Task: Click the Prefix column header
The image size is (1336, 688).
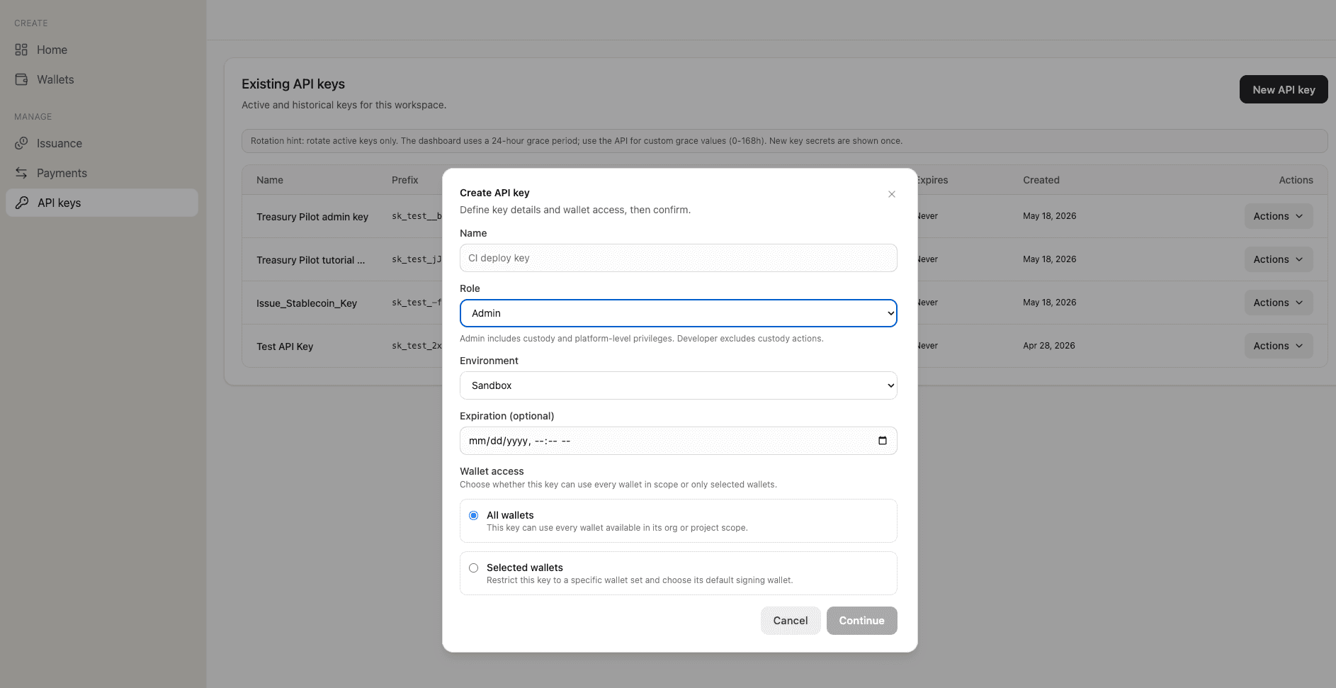Action: (405, 180)
